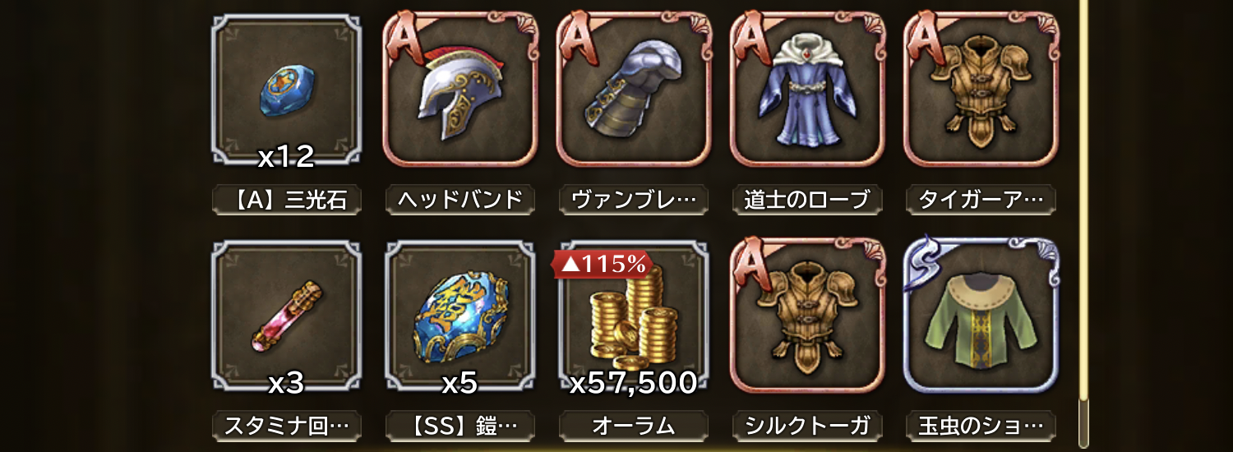The width and height of the screenshot is (1233, 452).
Task: Click the シルクトーガ name label
Action: coord(807,426)
